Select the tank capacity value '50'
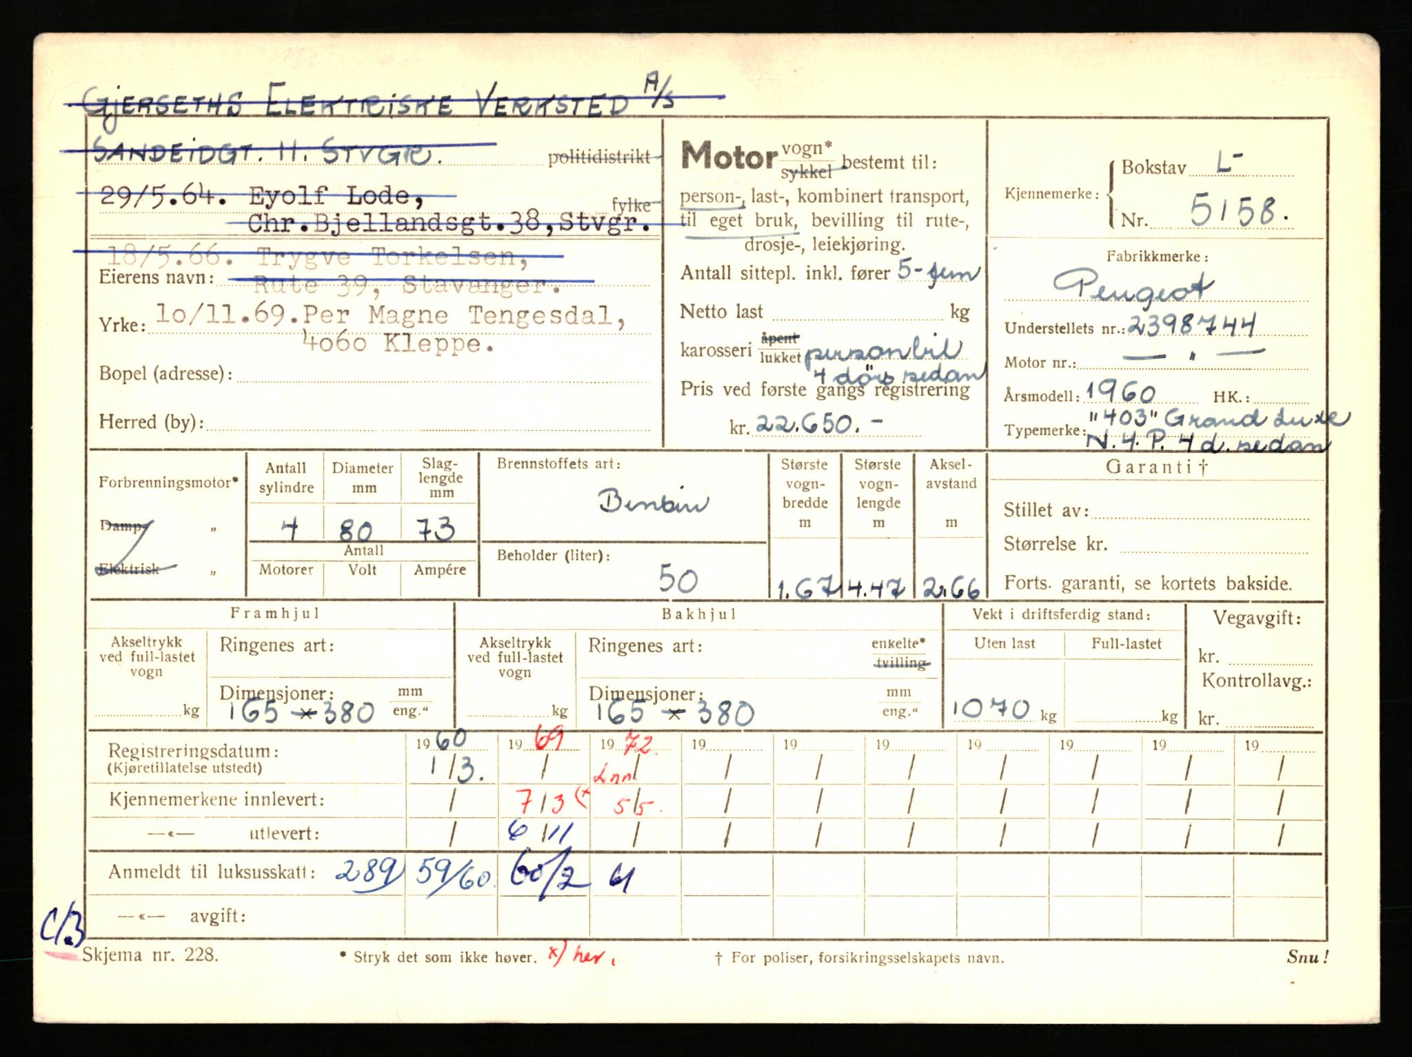 click(678, 579)
